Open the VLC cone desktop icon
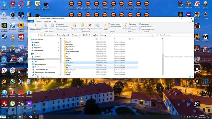 point(13,37)
